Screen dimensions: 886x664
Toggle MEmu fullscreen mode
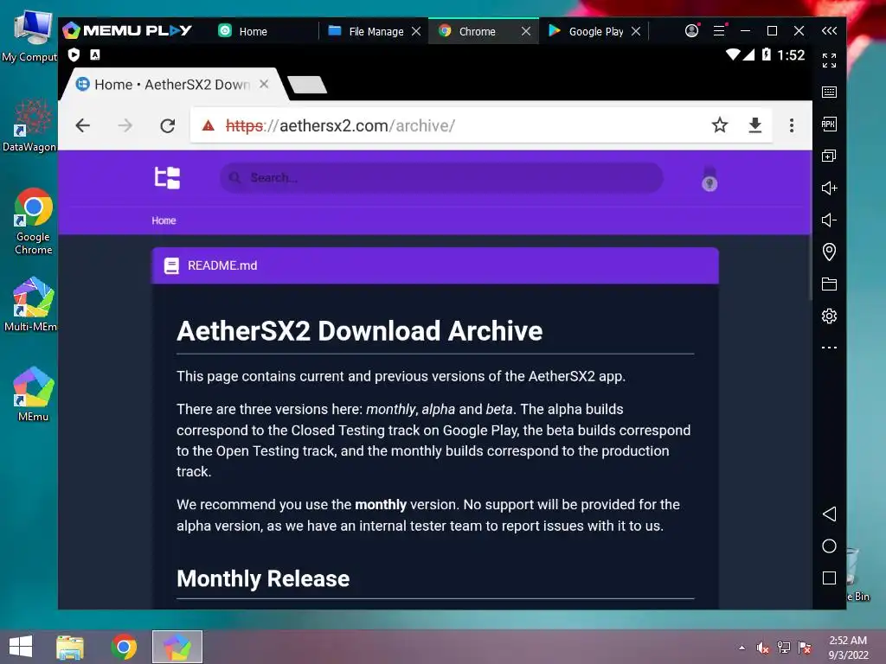coord(829,61)
